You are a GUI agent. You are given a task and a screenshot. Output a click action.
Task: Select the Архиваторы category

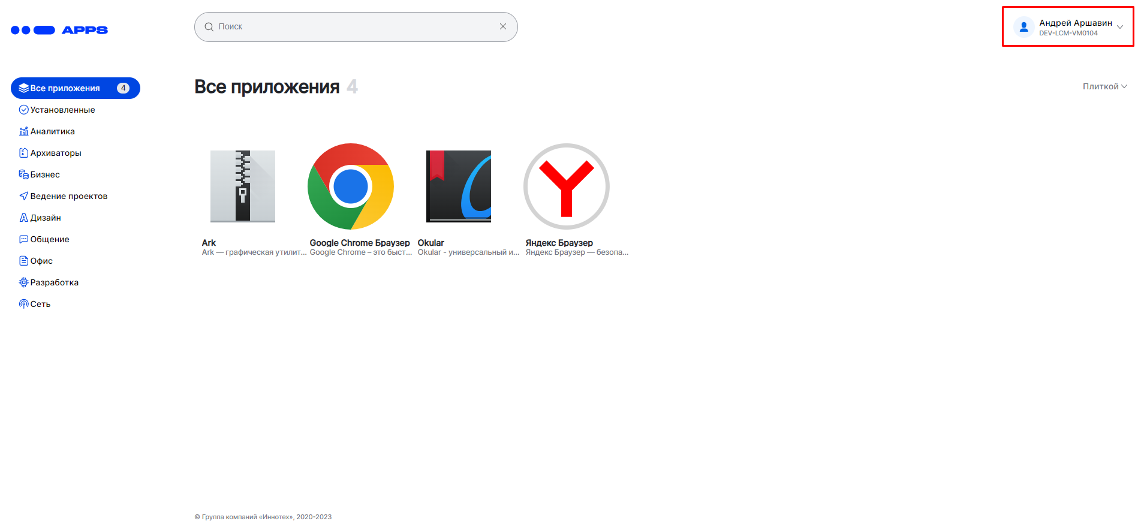[x=56, y=153]
